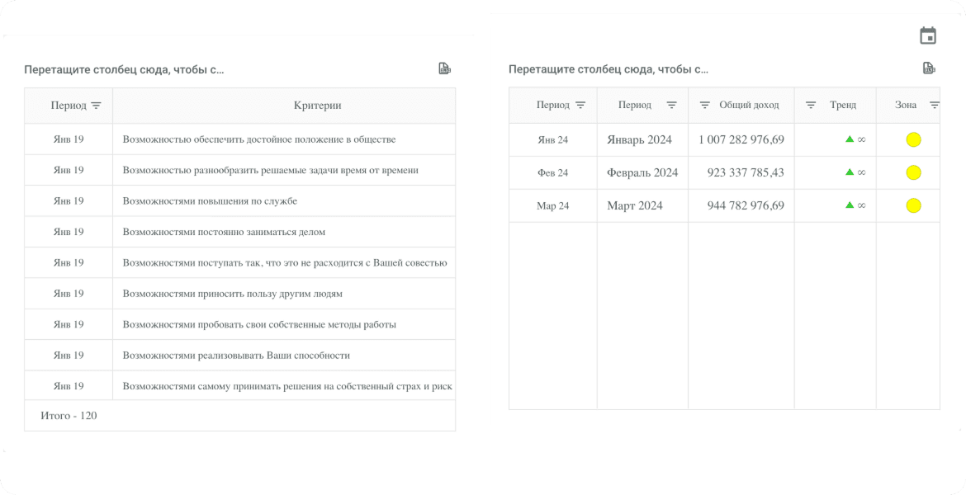The width and height of the screenshot is (966, 495).
Task: Select row 'Возможностями приносить пользу другим людям'
Action: pyautogui.click(x=239, y=294)
